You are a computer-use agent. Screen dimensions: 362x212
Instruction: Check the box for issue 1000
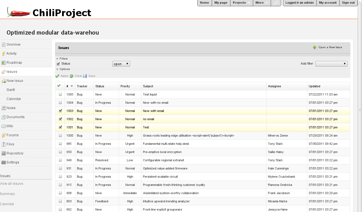60,135
